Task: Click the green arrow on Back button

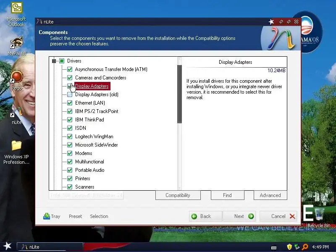Action: [x=194, y=216]
